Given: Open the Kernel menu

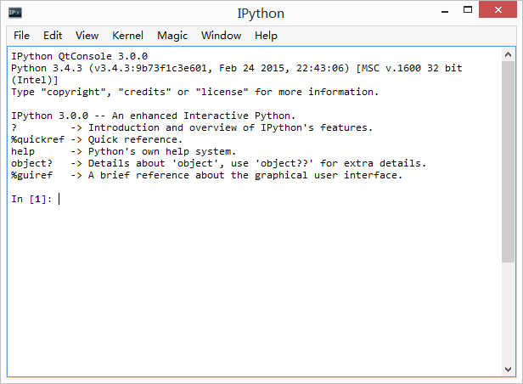Looking at the screenshot, I should pos(128,36).
